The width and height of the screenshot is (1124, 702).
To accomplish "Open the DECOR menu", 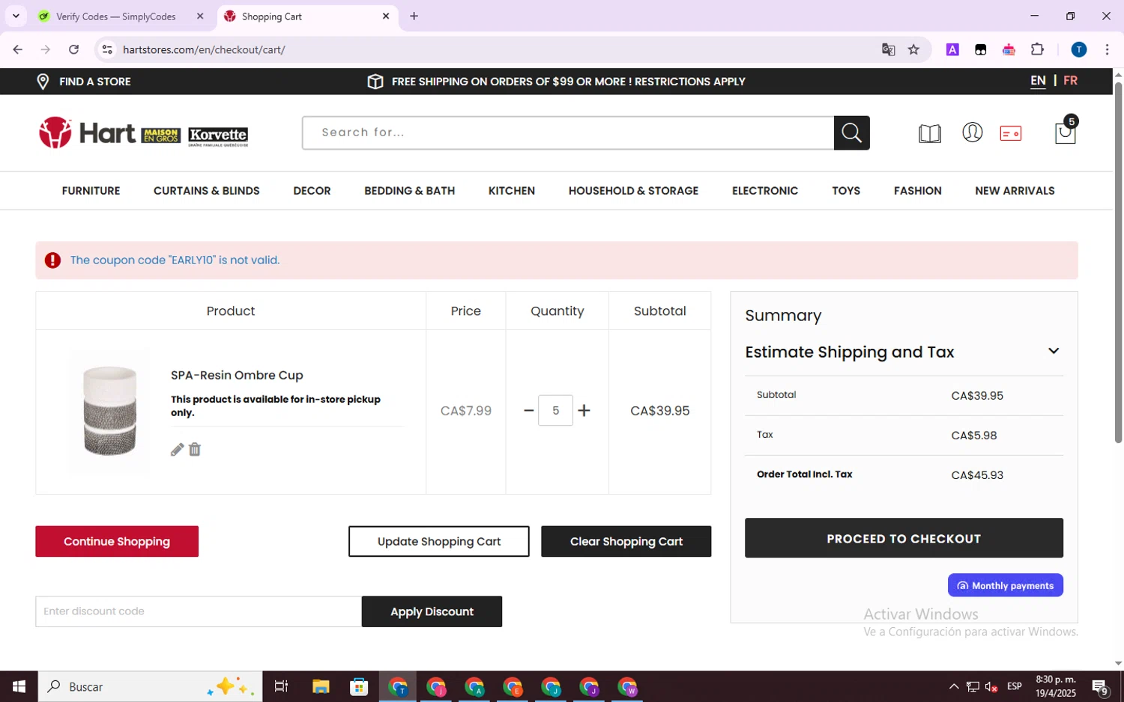I will coord(312,191).
